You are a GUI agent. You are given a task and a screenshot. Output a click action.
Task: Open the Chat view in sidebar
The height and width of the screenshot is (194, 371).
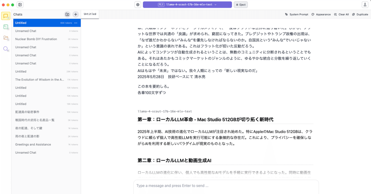coord(6,16)
